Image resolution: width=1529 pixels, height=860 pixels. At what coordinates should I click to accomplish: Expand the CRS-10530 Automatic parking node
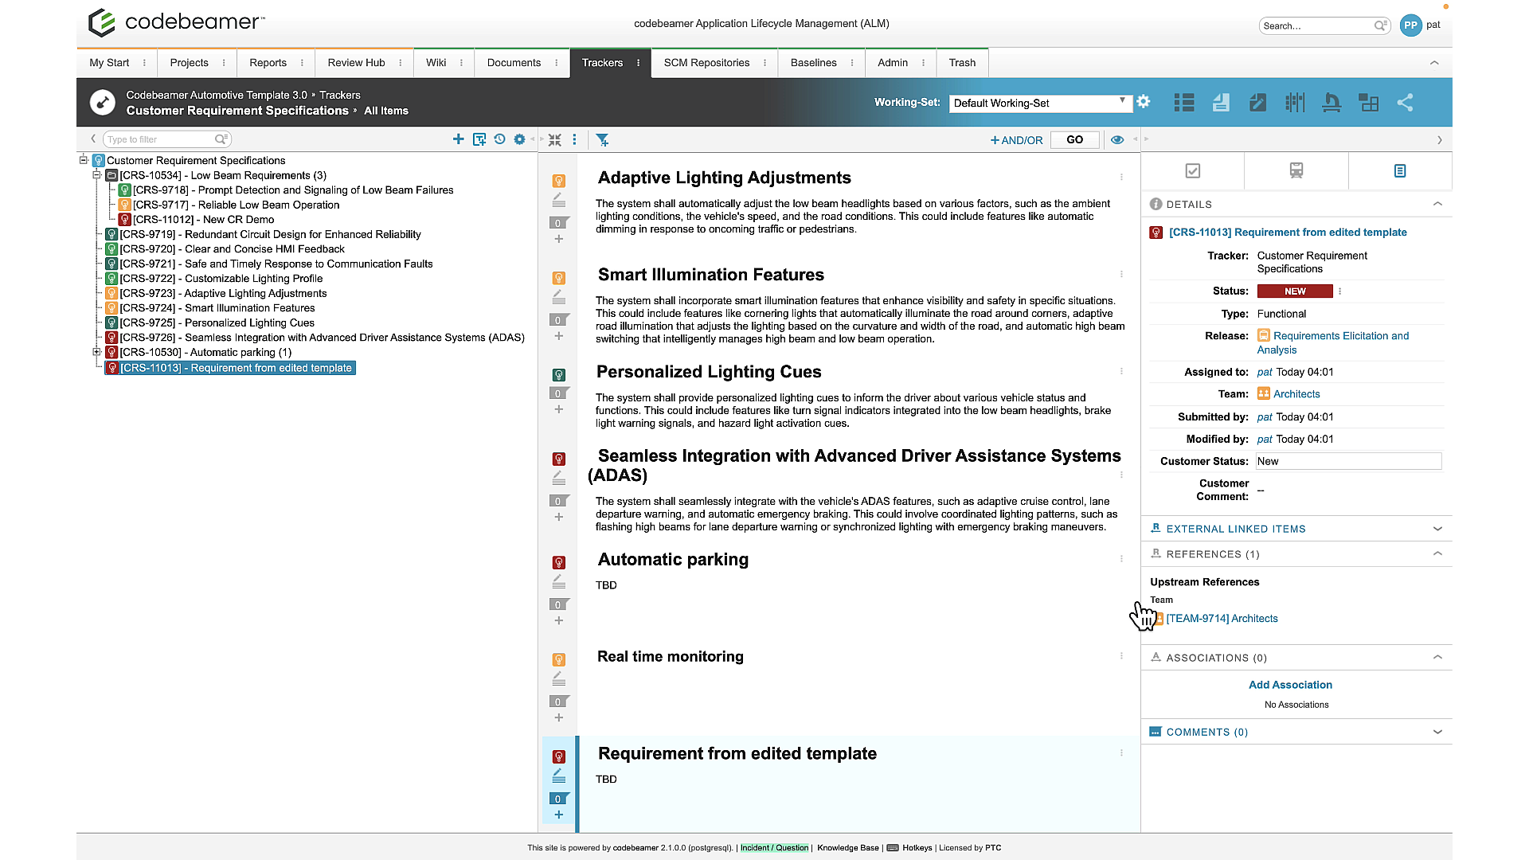(x=96, y=352)
